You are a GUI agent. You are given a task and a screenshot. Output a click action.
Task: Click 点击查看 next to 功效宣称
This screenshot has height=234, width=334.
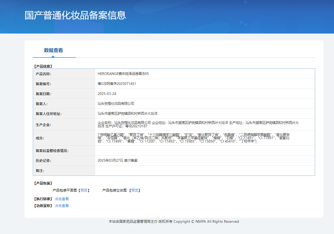(62, 206)
